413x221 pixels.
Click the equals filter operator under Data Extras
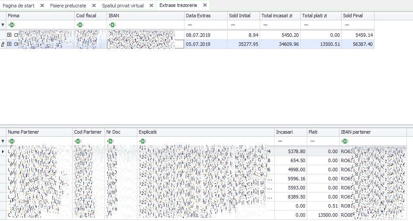[x=190, y=25]
